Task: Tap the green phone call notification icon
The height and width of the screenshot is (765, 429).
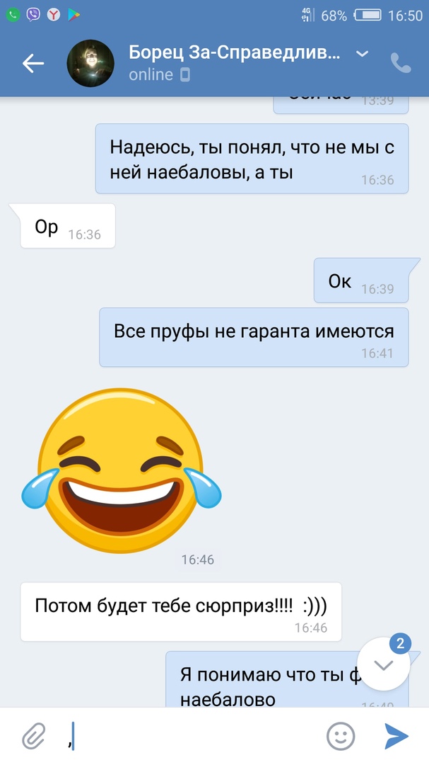Action: (13, 15)
